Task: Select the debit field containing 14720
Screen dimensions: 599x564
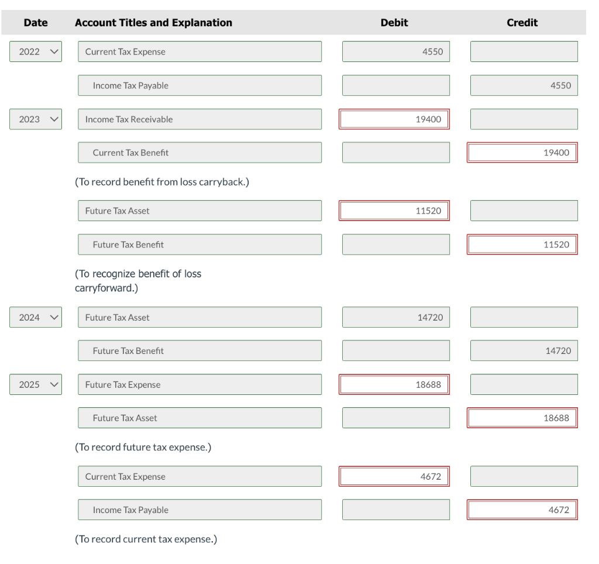Action: point(395,317)
